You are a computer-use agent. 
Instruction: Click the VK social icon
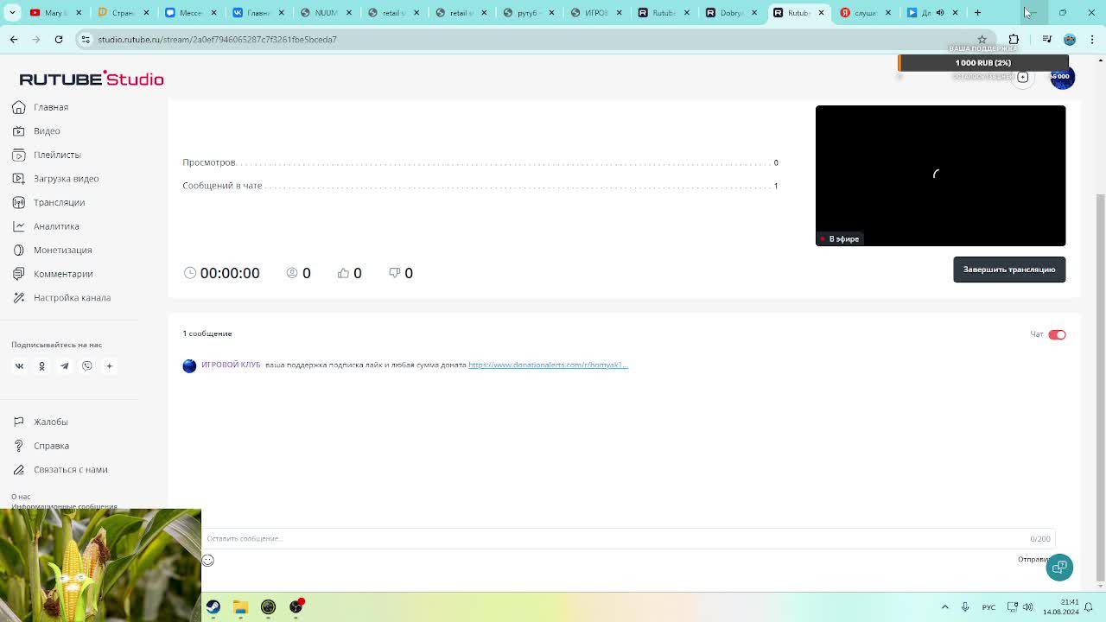(x=19, y=366)
